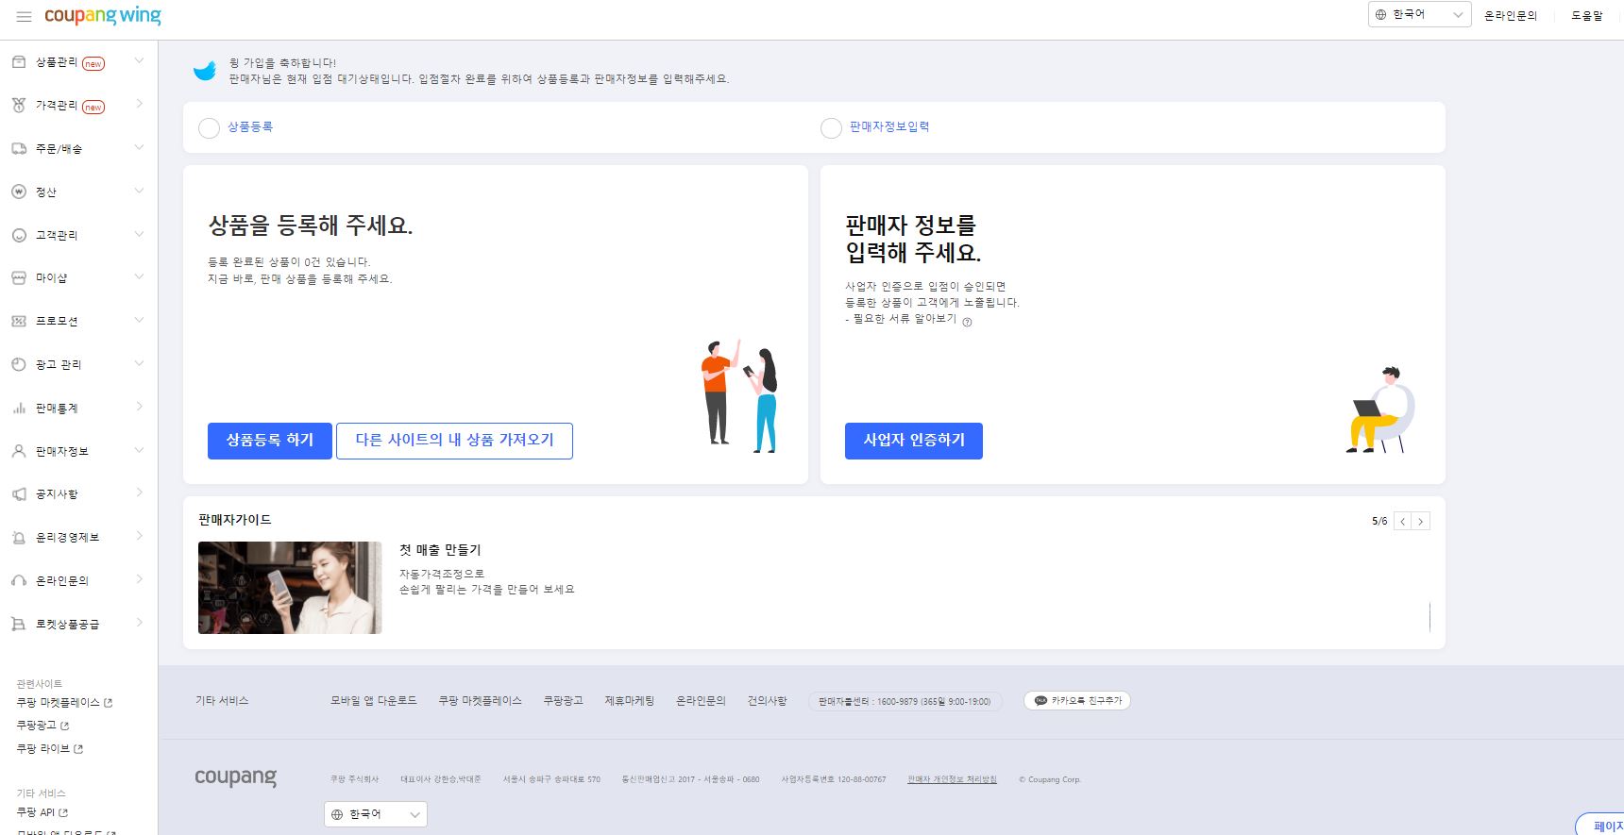
Task: Select the 판매자정보입력 step circle
Action: (x=831, y=128)
